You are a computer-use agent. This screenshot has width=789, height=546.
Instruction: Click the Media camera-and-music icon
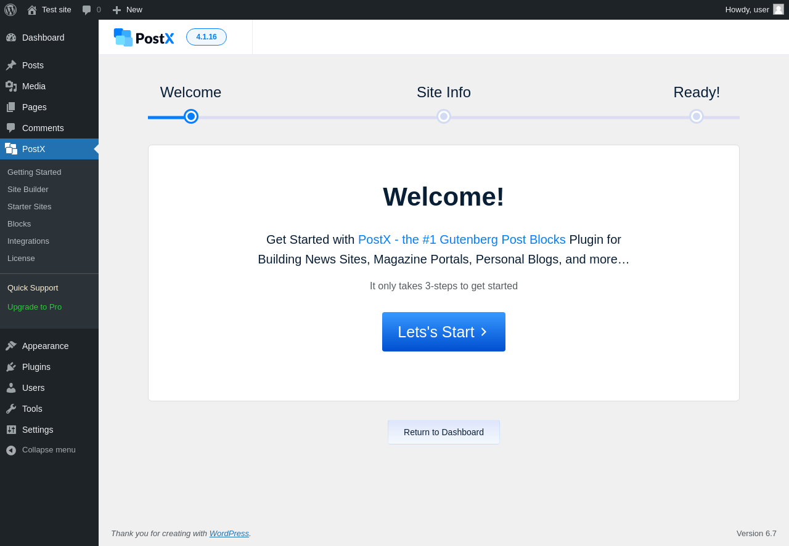11,86
